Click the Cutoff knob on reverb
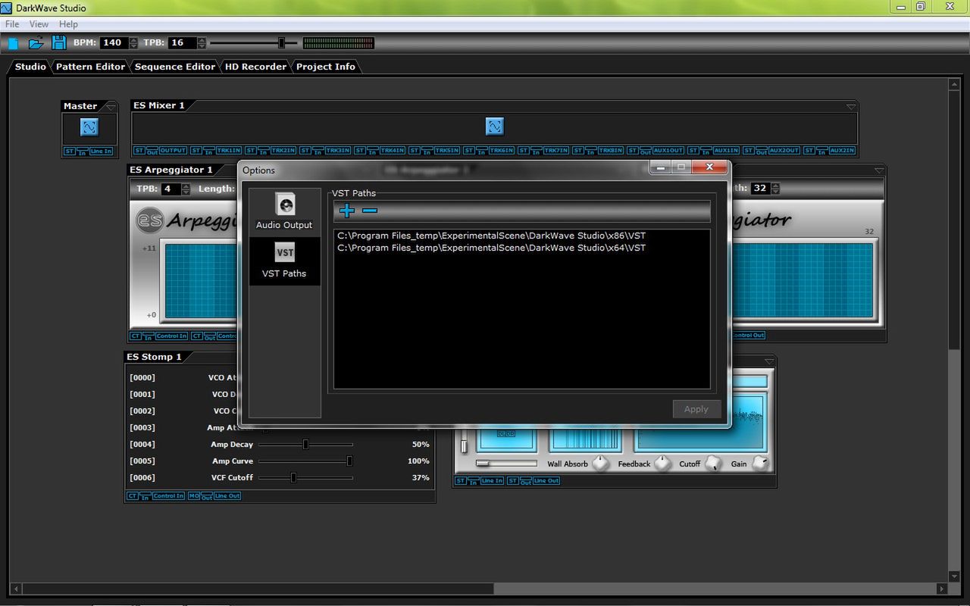 click(x=713, y=464)
